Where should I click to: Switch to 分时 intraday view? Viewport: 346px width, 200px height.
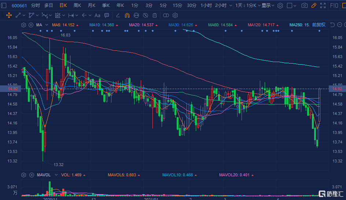pyautogui.click(x=36, y=5)
